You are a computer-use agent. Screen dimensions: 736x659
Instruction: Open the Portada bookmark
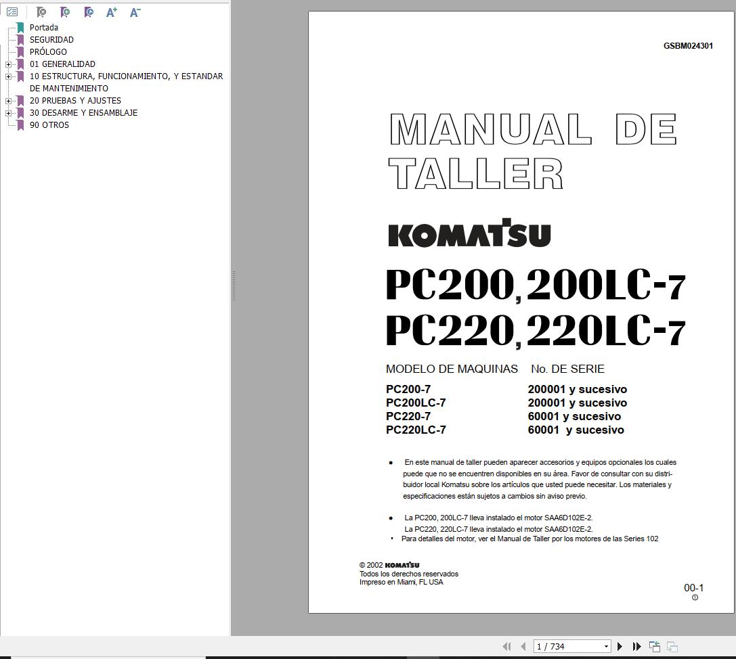tap(43, 28)
